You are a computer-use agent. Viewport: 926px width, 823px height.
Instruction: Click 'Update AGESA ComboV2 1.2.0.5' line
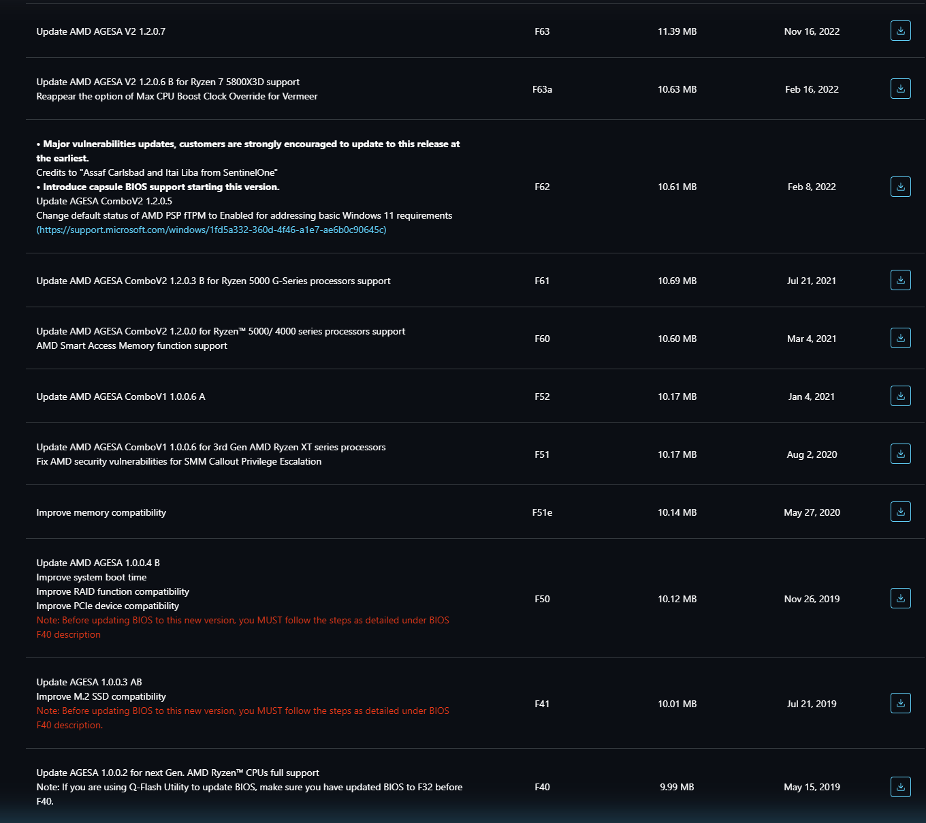tap(104, 201)
